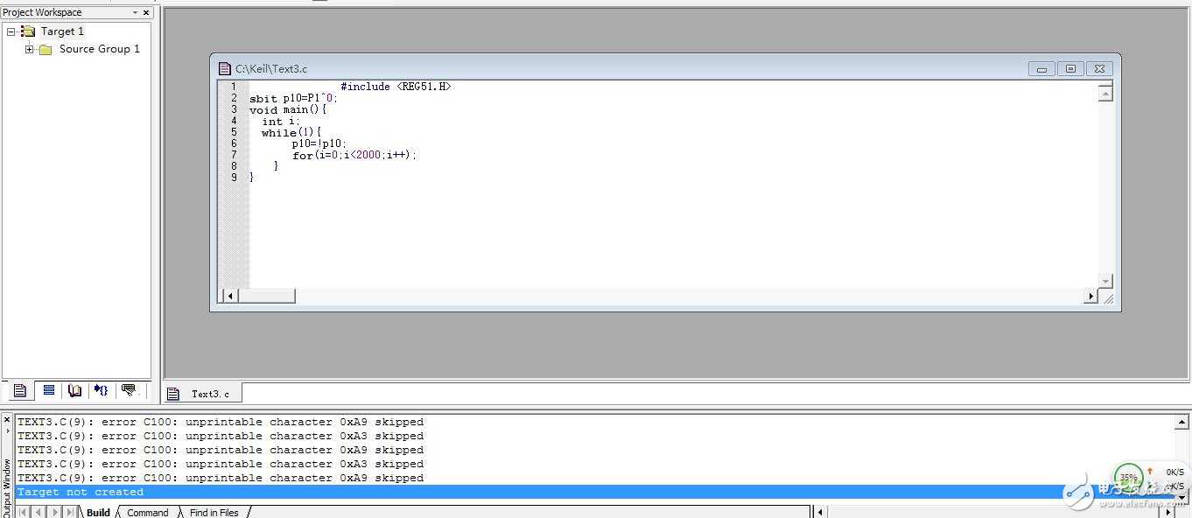This screenshot has width=1192, height=518.
Task: Select the Build output tab
Action: point(98,512)
